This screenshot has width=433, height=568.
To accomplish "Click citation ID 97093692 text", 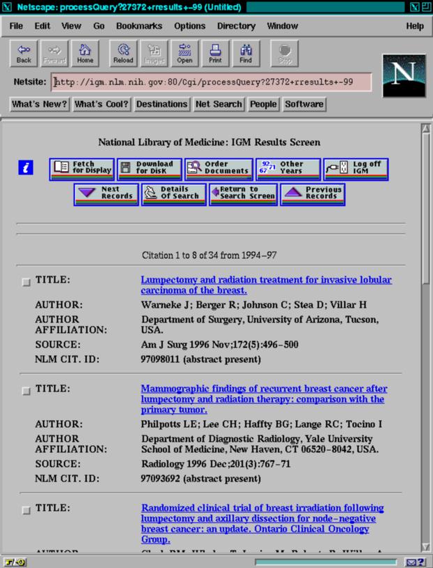I will (160, 479).
